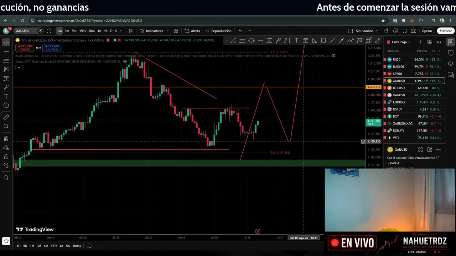Take a chart snapshot with camera icon
The height and width of the screenshot is (256, 456).
pyautogui.click(x=413, y=31)
